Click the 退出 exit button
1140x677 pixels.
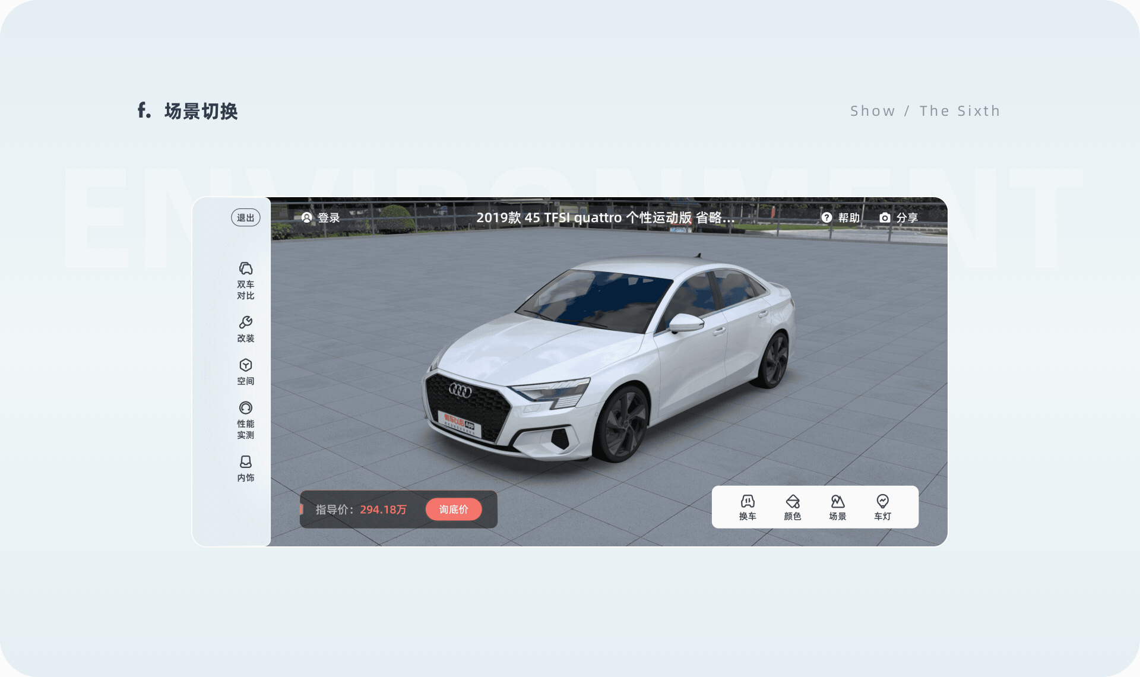[x=245, y=218]
